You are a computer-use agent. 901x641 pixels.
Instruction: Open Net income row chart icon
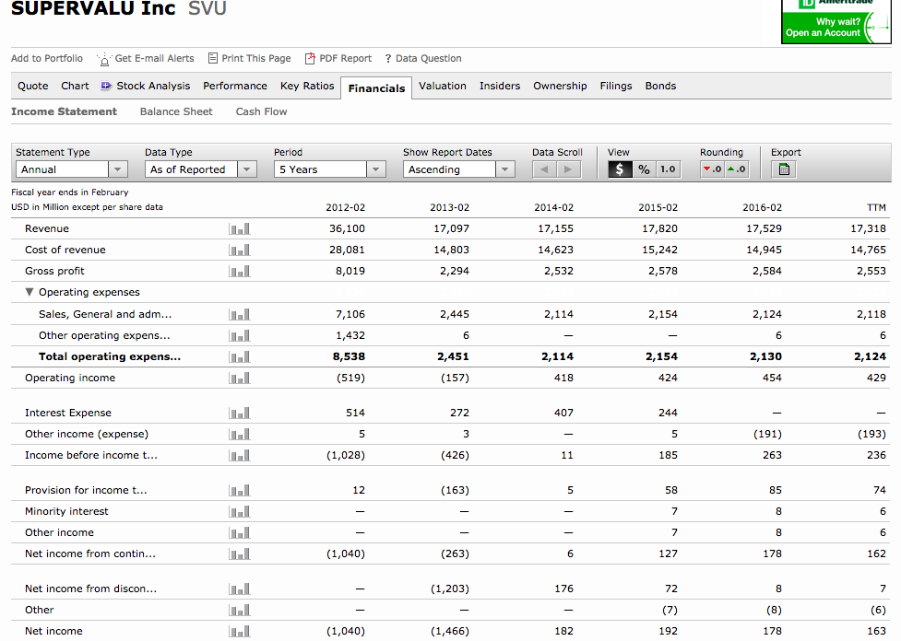pyautogui.click(x=239, y=631)
